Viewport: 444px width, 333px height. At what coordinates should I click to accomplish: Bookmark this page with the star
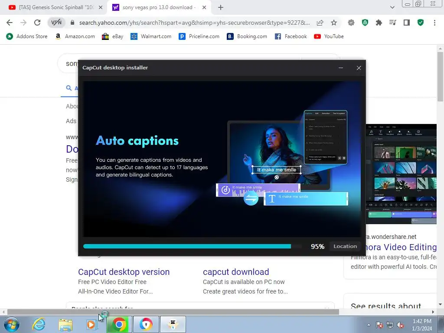[x=334, y=23]
